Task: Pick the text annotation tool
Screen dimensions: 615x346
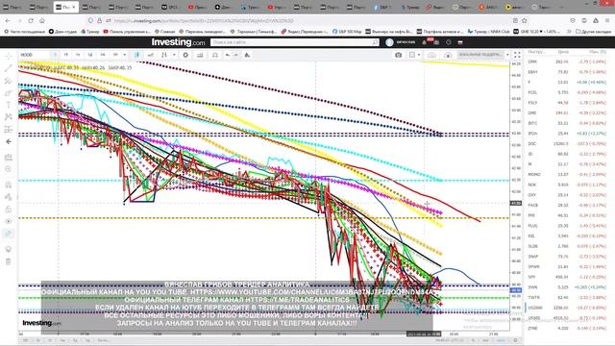Action: (x=9, y=105)
